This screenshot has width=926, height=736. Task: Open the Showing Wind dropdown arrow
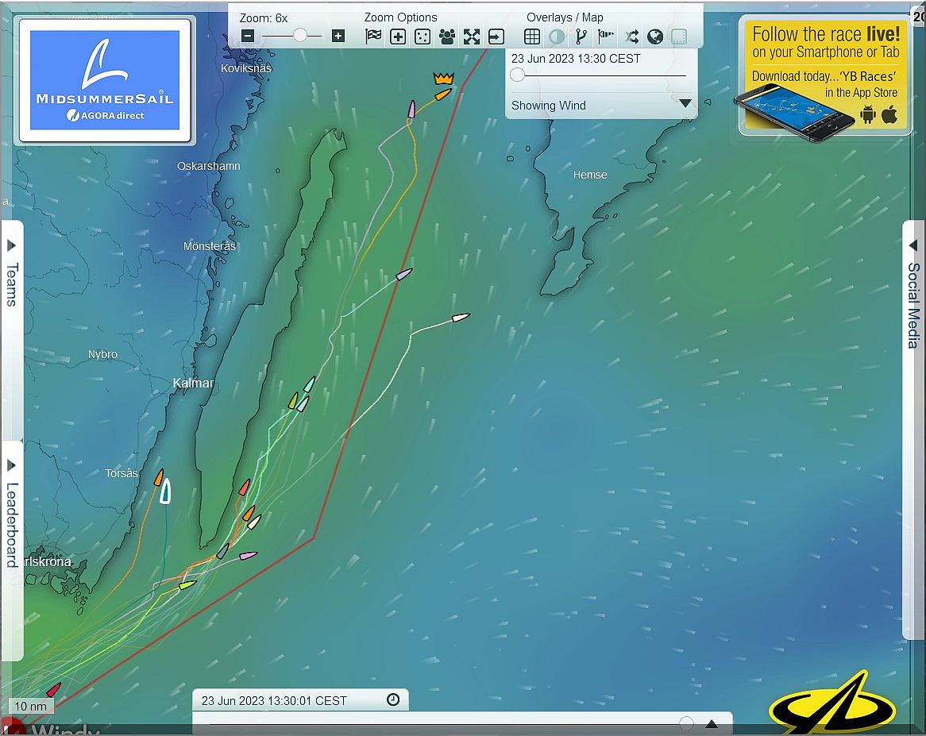tap(685, 104)
